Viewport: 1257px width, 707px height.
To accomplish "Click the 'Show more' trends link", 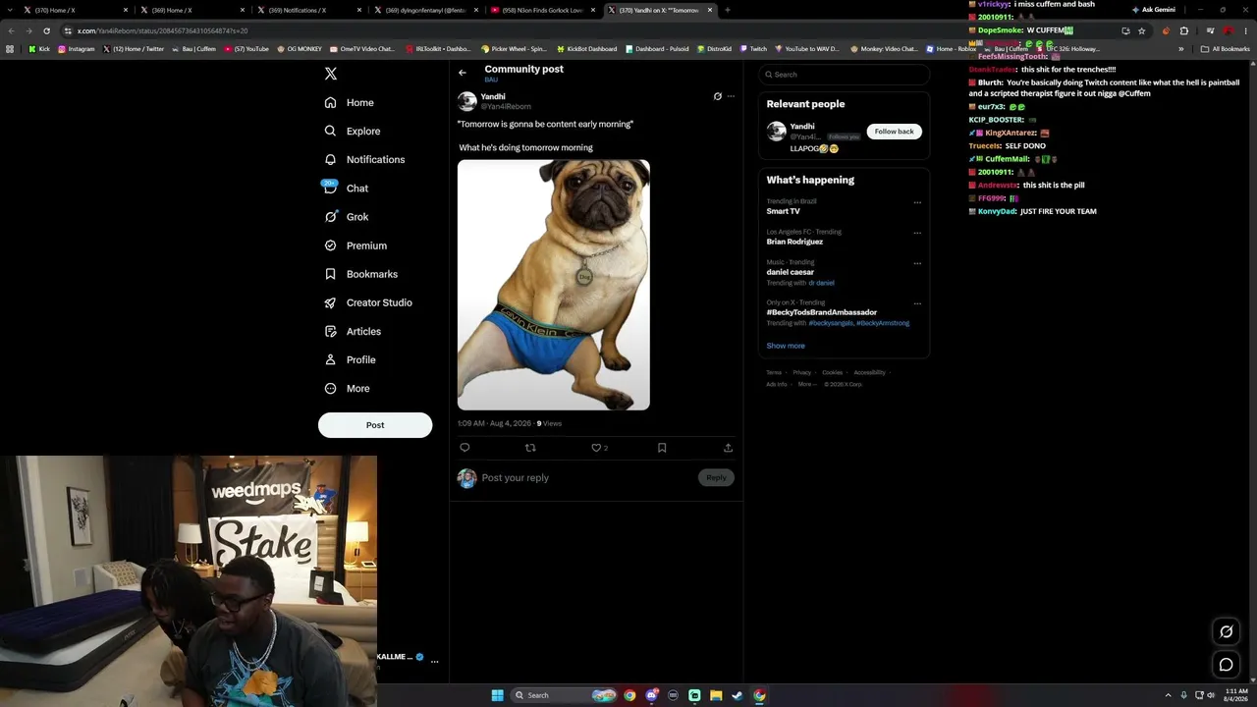I will pyautogui.click(x=786, y=346).
